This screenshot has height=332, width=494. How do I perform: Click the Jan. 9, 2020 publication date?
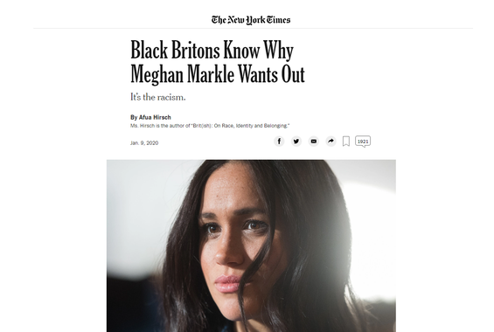coord(144,143)
